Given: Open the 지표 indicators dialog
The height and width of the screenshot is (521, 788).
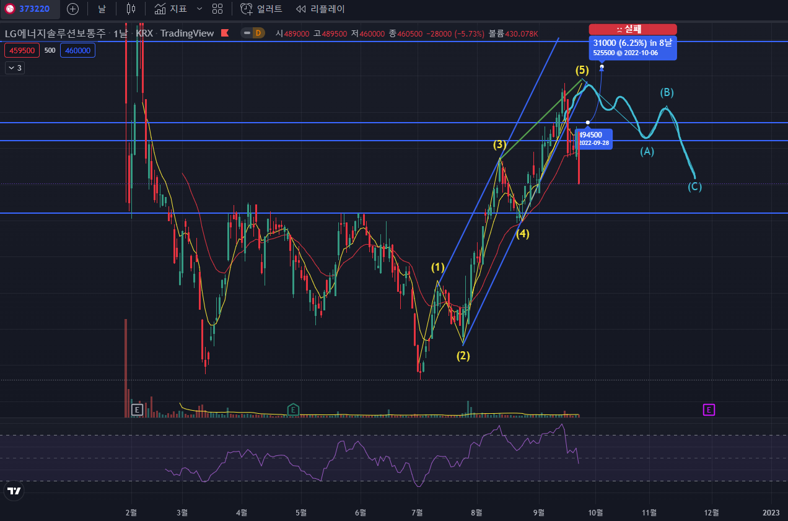Looking at the screenshot, I should point(171,9).
